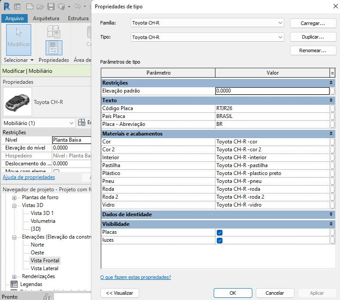Click the Elevação padrão value field
The height and width of the screenshot is (300, 340).
(x=272, y=91)
